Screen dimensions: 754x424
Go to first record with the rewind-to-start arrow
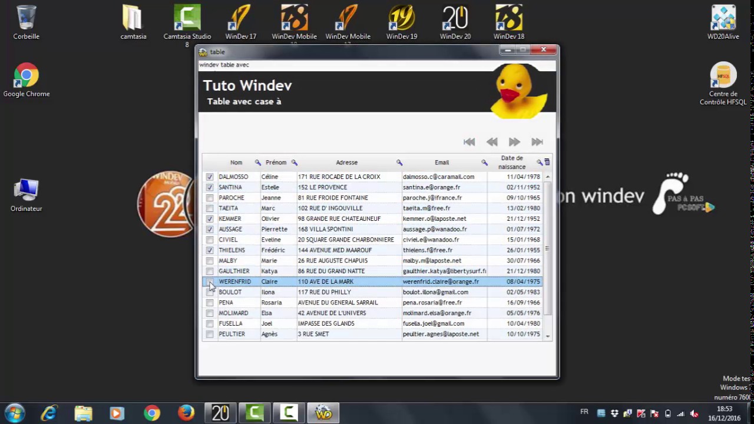469,142
